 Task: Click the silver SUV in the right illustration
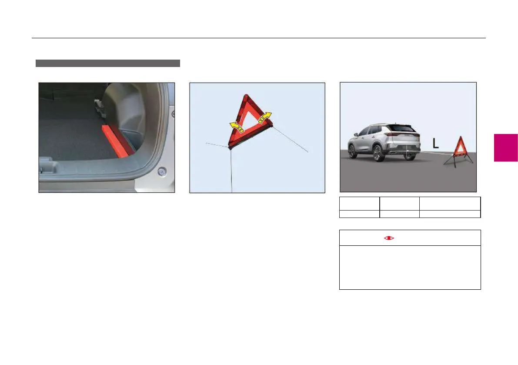[384, 142]
